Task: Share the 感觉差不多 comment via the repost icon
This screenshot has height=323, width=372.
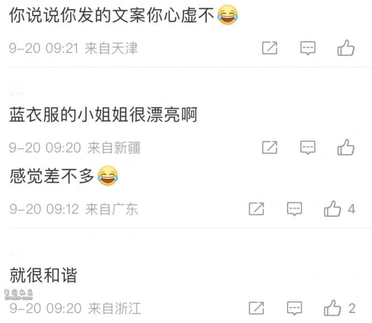Action: (x=256, y=209)
